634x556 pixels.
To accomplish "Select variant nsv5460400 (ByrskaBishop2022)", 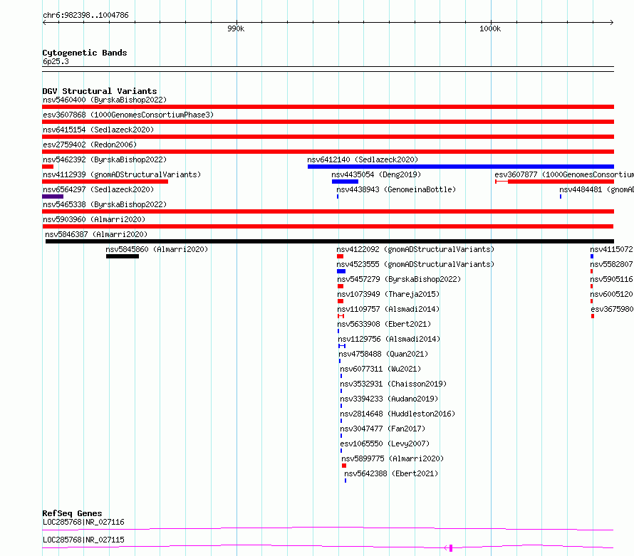I will point(105,100).
